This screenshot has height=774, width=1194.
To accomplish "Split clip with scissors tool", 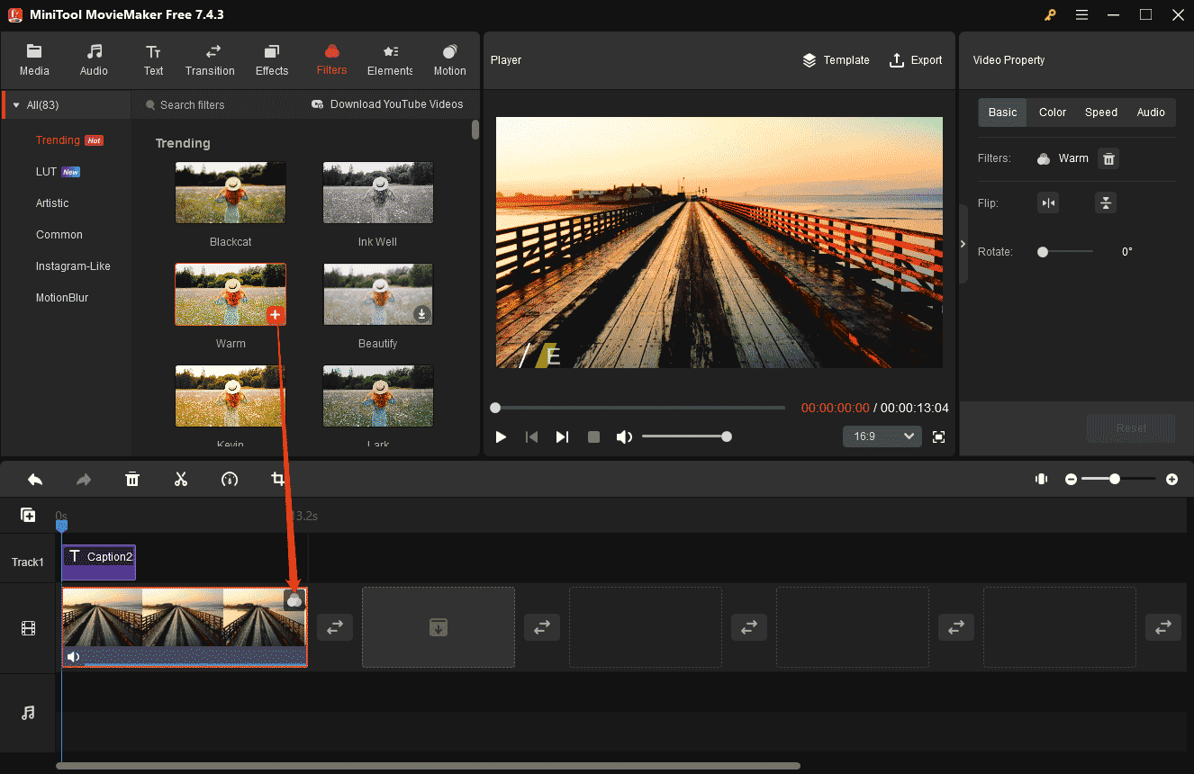I will coord(181,479).
